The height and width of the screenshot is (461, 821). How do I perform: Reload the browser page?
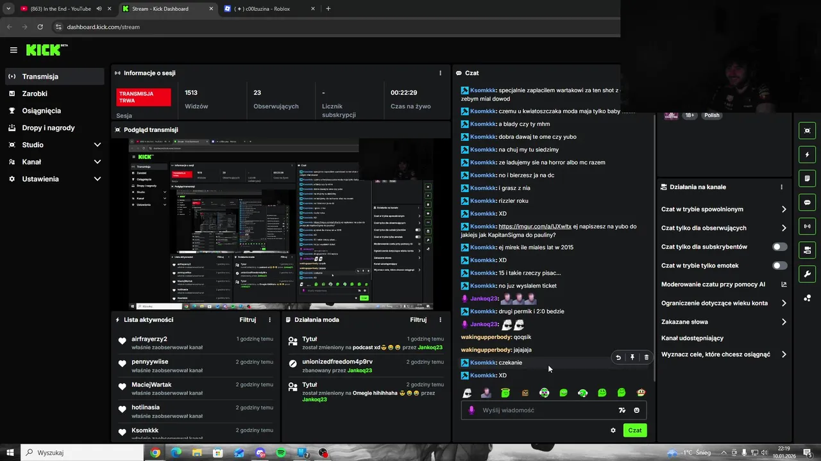40,27
